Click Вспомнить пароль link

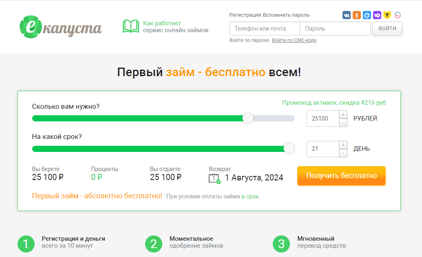[x=285, y=15]
